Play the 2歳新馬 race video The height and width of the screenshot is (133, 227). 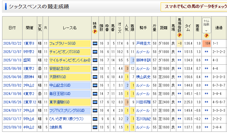tap(95, 127)
